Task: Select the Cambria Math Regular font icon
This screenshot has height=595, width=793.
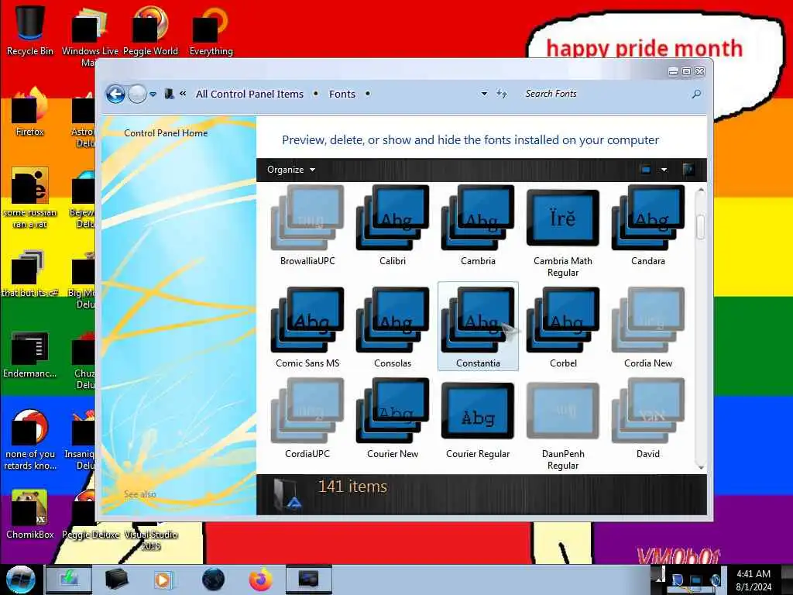Action: pos(563,218)
